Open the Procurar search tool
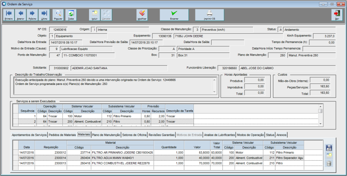This screenshot has width=347, height=176. point(58,15)
